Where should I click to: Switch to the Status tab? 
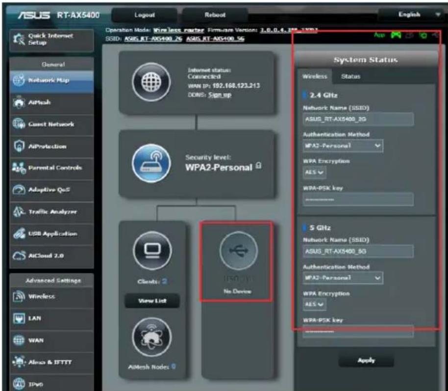tap(350, 76)
